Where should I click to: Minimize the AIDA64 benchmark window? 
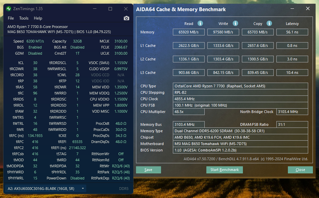pos(292,8)
